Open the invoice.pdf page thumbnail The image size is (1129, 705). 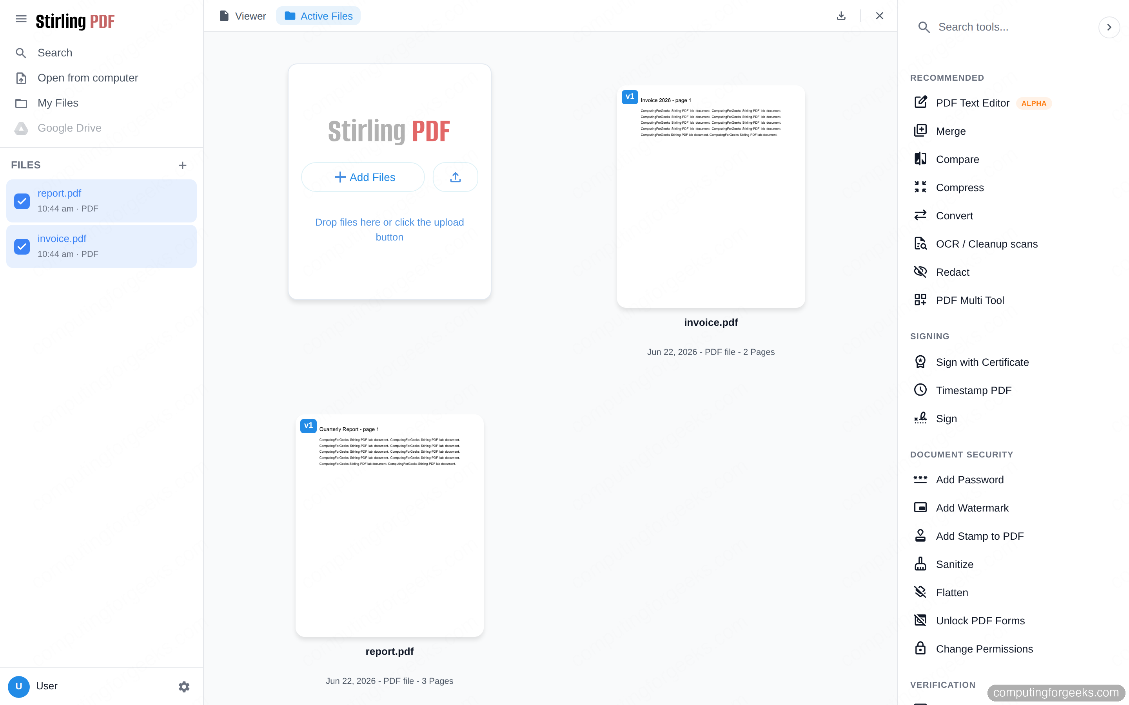(711, 197)
